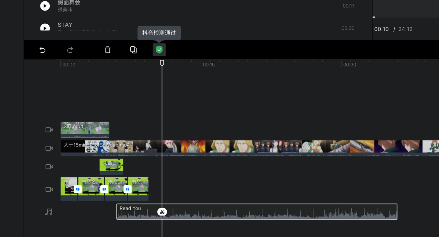Select the 大于15min_P18IEYWdap.mp4 clip
Screen dimensions: 439x237
click(250, 148)
